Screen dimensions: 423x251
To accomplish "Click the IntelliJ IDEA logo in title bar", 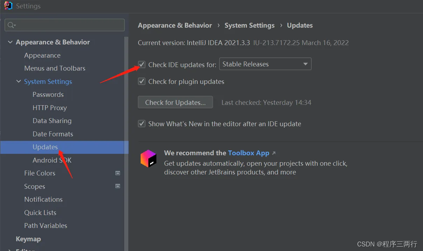I will [8, 6].
